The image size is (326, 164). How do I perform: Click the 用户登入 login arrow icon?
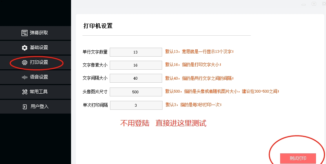[25, 107]
